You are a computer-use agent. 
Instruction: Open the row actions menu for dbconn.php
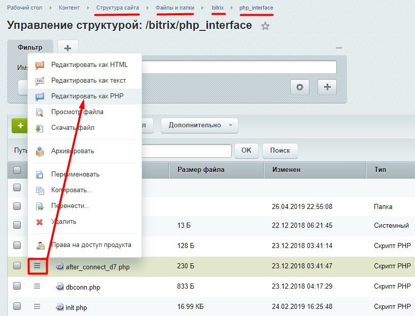[37, 286]
